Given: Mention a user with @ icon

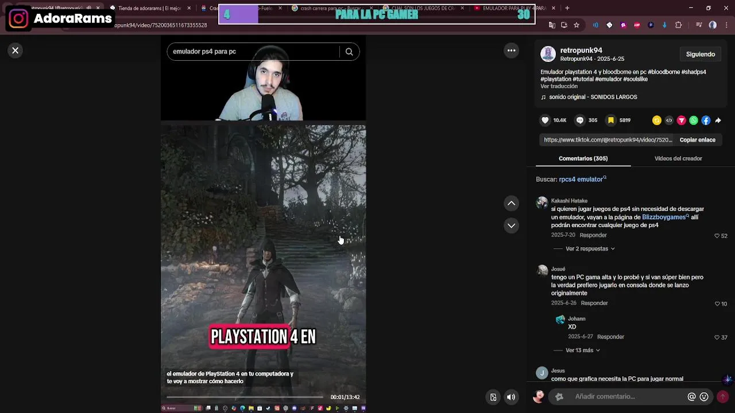Looking at the screenshot, I should (691, 397).
